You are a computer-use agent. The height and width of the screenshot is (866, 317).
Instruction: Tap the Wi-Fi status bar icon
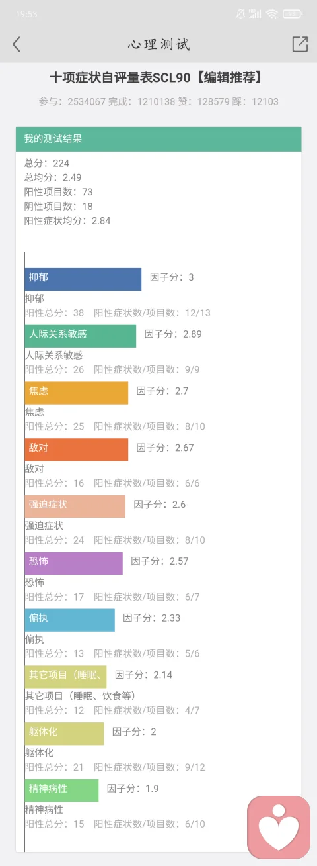272,14
